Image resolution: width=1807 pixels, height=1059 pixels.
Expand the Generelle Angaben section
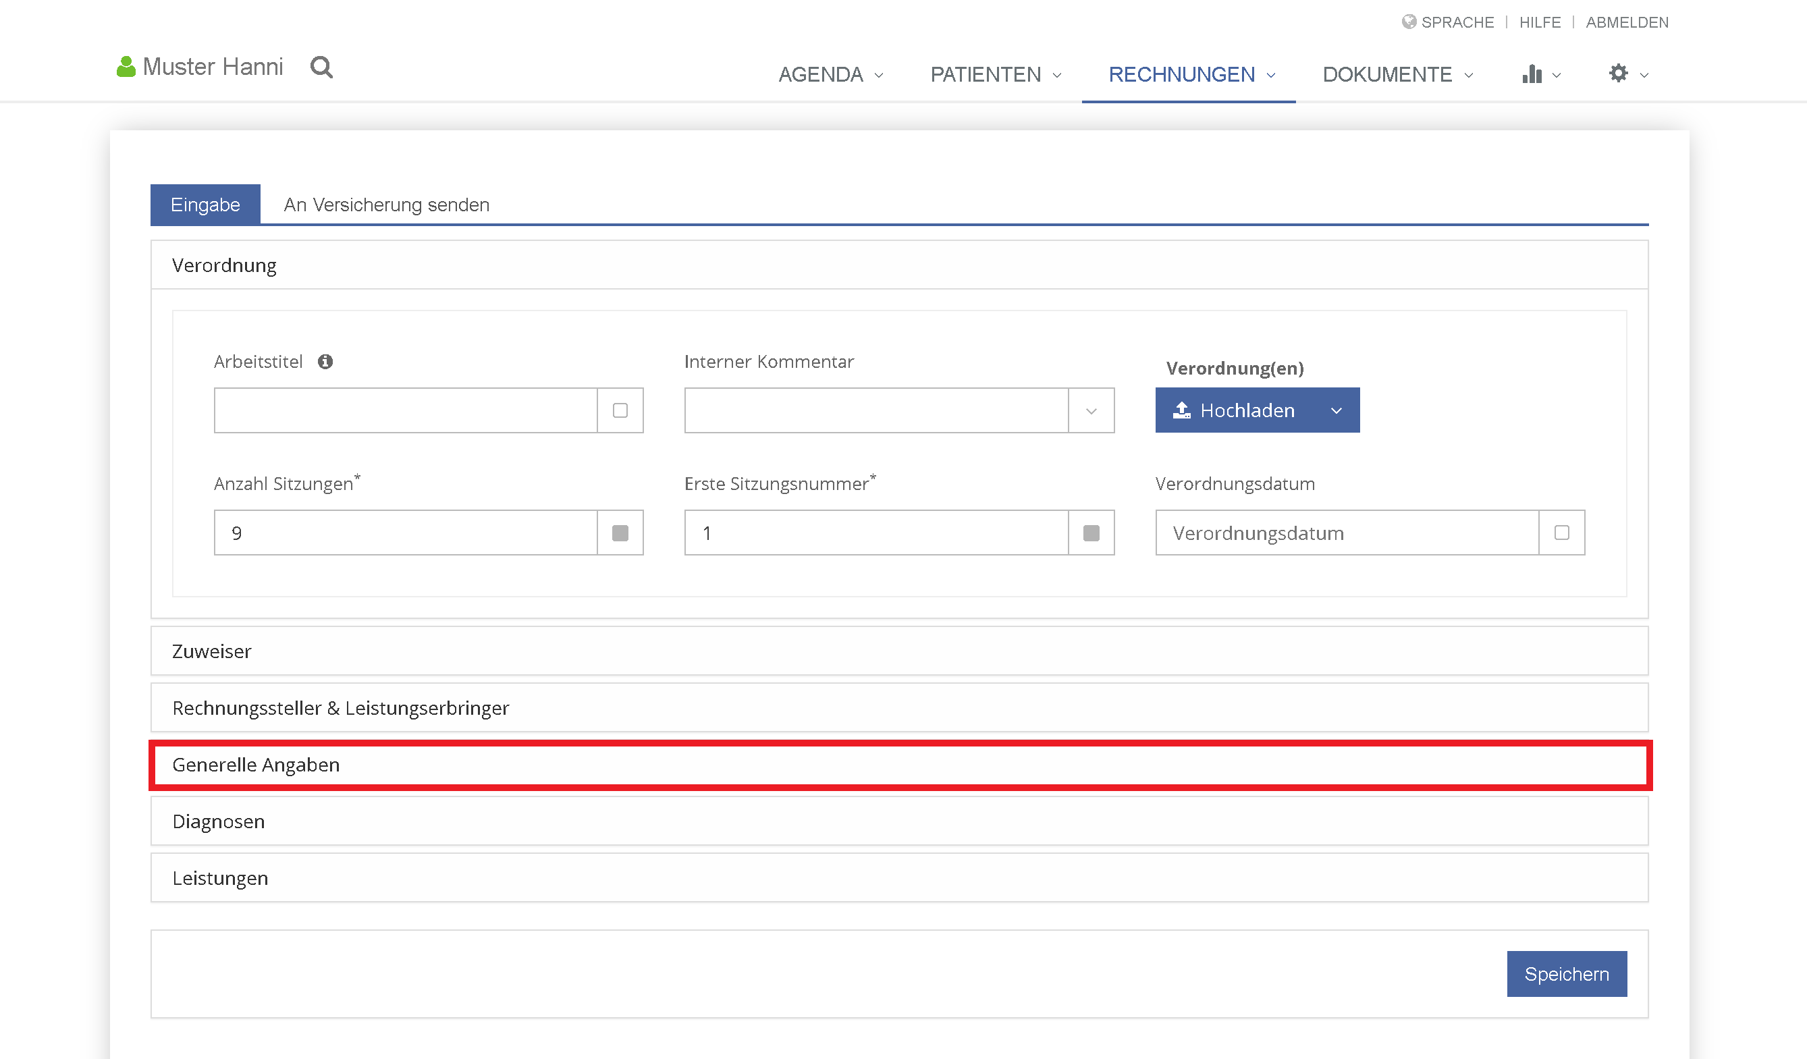point(899,764)
